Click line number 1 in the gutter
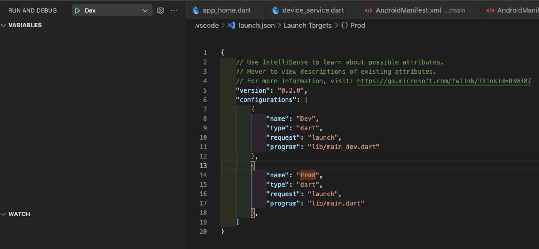Image resolution: width=539 pixels, height=249 pixels. pos(205,53)
